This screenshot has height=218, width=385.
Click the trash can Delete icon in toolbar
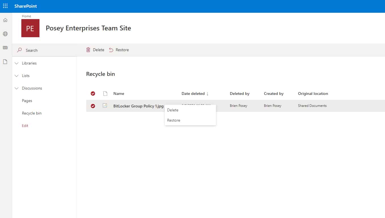pyautogui.click(x=88, y=50)
